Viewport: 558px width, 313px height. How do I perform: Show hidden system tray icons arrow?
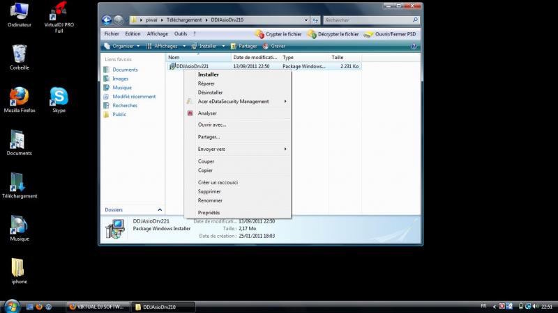pos(494,307)
